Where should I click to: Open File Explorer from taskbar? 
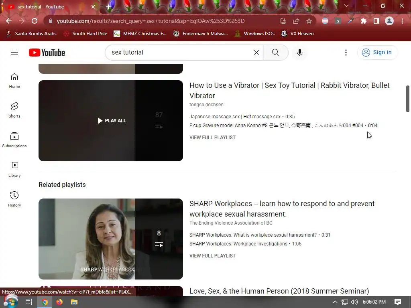pyautogui.click(x=74, y=302)
